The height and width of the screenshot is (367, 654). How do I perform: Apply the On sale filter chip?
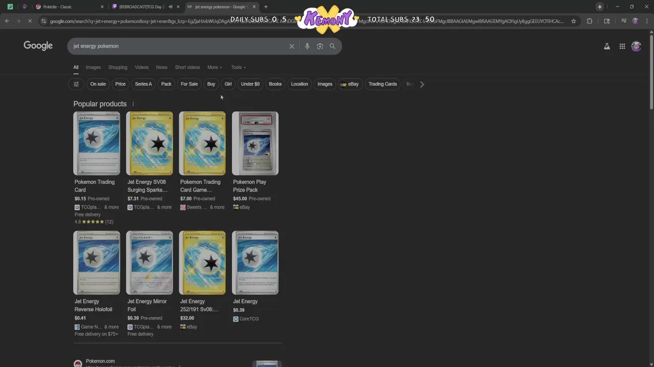(98, 84)
